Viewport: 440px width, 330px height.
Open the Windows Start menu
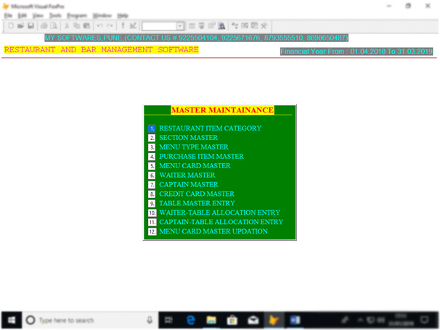(x=12, y=320)
